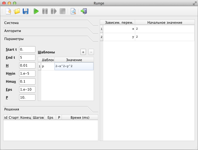Screen dimensions: 198x150
Task: Select the Параметры section header
Action: [x=51, y=39]
